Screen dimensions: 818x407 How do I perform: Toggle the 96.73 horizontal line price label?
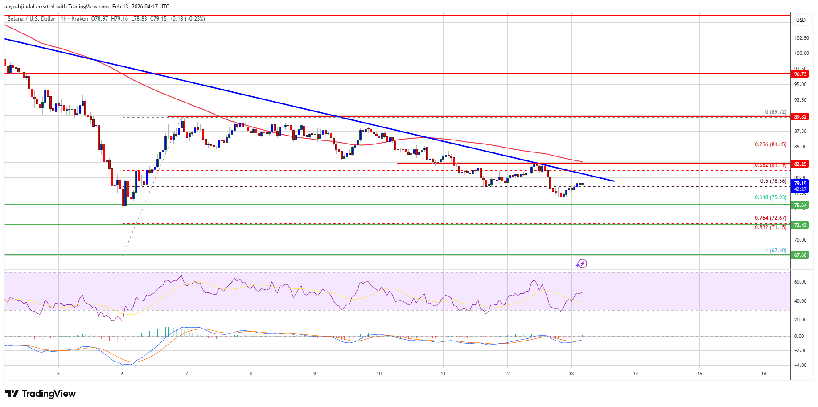click(800, 74)
